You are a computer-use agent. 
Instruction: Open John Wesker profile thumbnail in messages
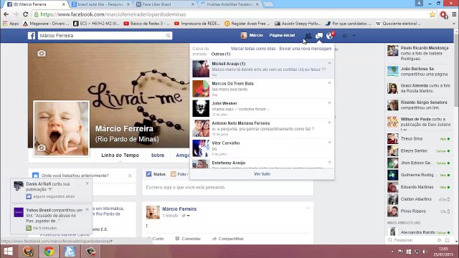point(201,108)
